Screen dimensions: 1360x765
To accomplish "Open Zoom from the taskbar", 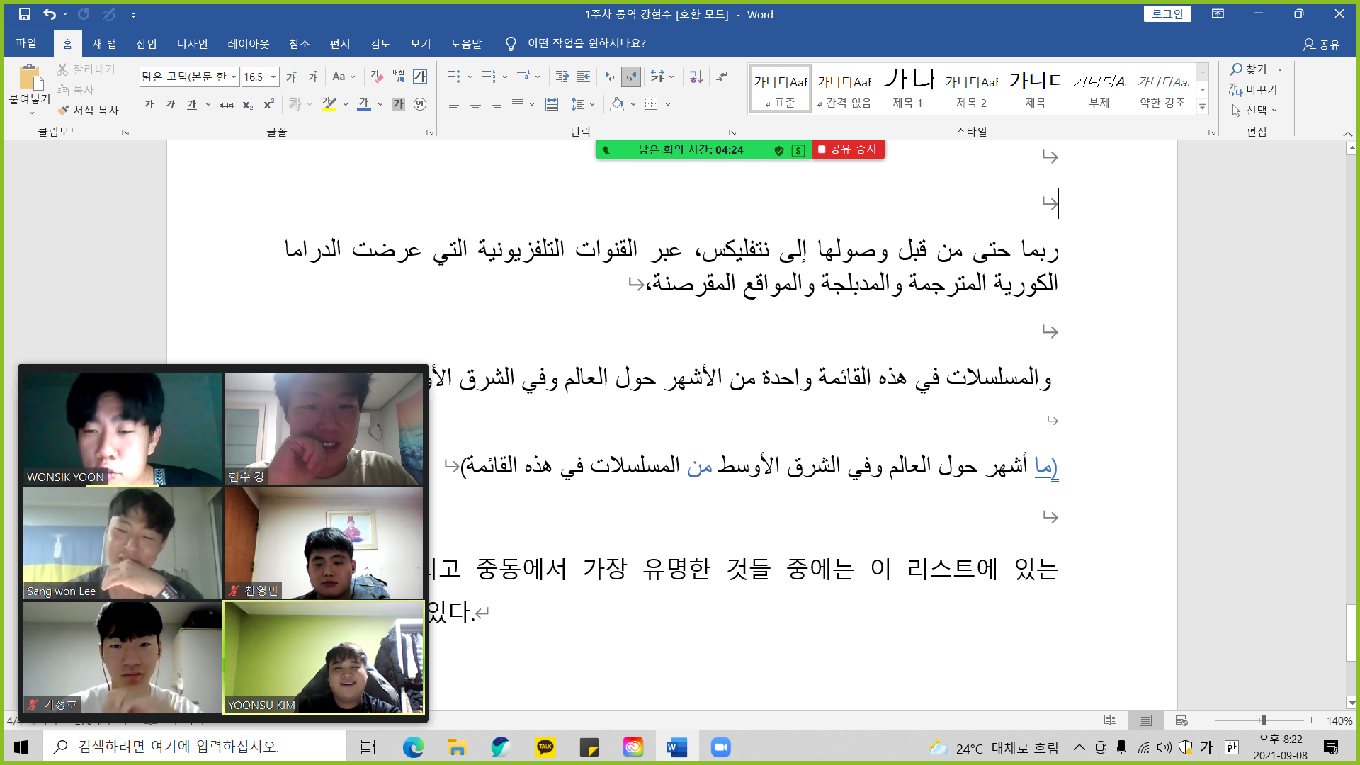I will [720, 747].
